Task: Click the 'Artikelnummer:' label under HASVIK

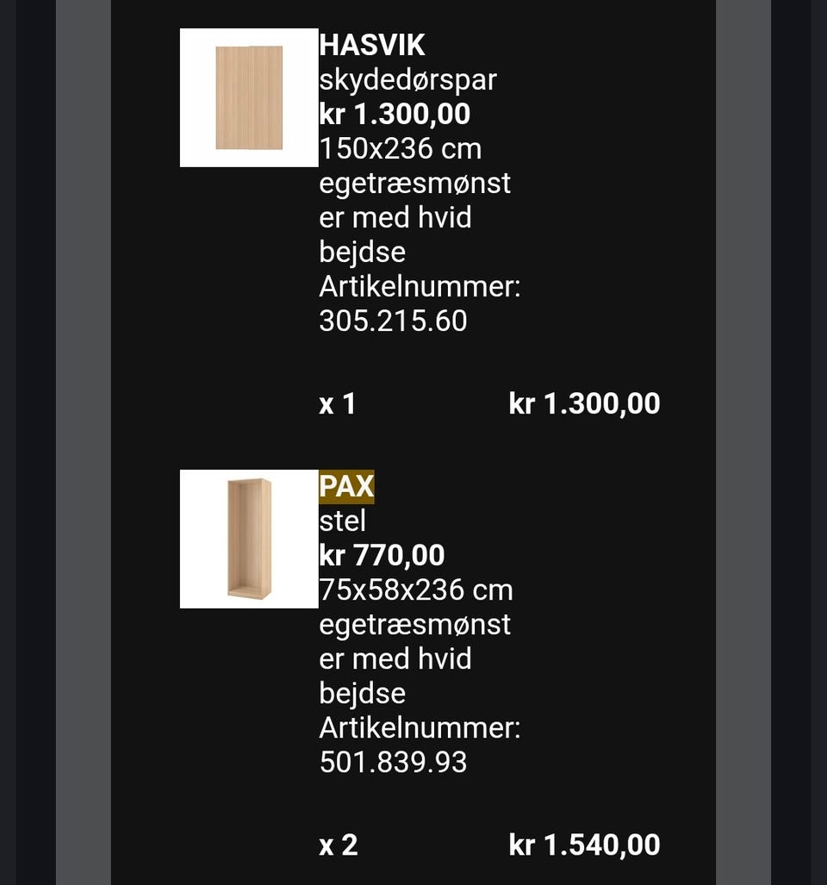Action: coord(420,286)
